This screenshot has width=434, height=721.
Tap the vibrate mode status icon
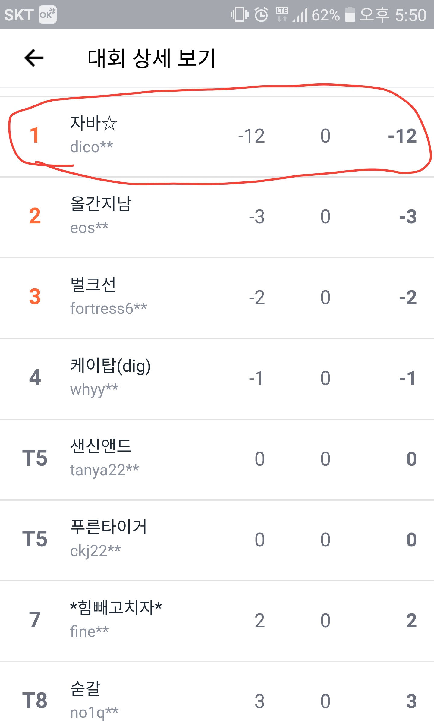(239, 15)
